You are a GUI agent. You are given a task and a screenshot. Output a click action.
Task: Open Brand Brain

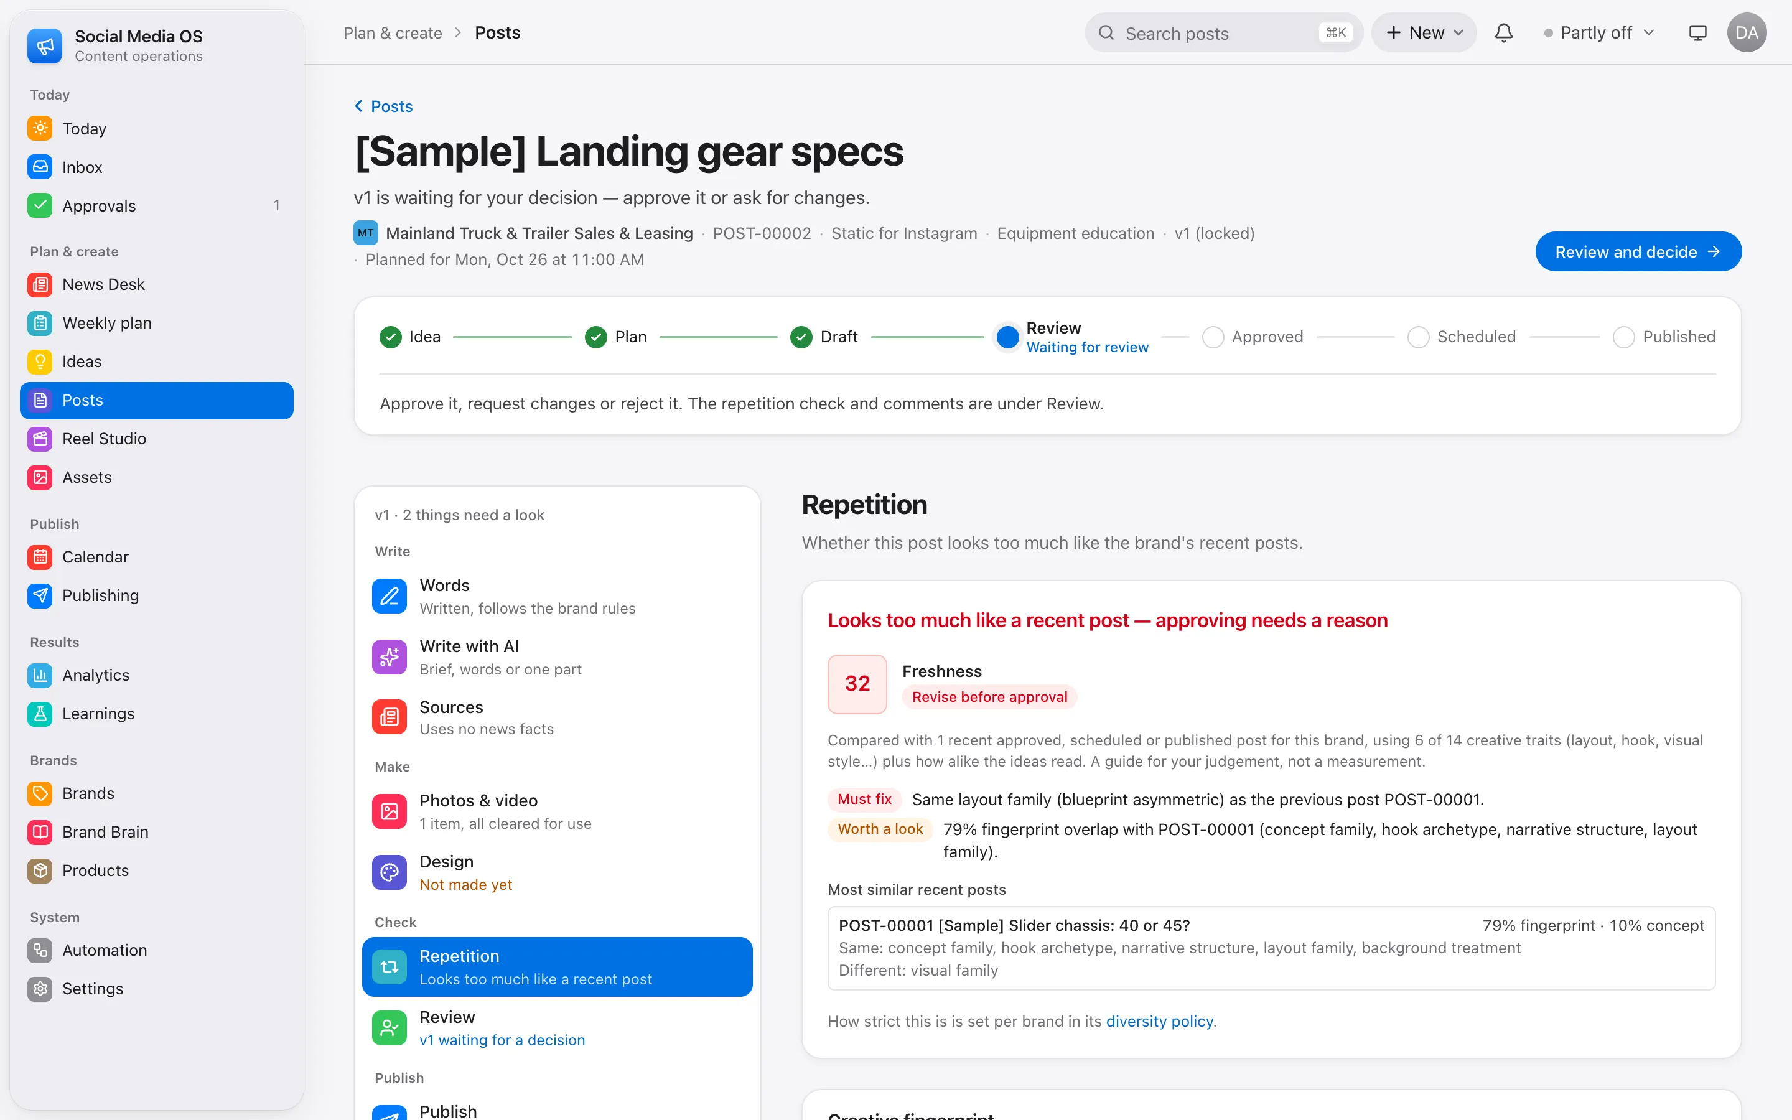156,832
